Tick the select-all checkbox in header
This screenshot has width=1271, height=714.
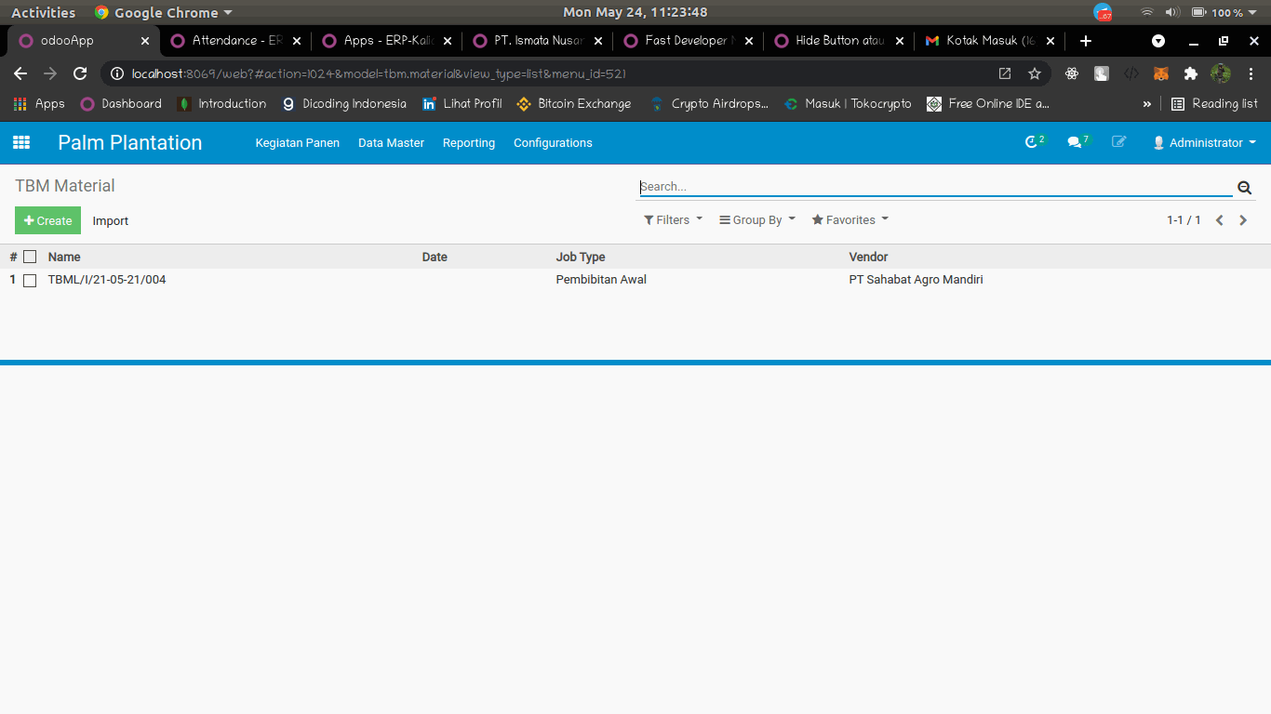pyautogui.click(x=30, y=257)
